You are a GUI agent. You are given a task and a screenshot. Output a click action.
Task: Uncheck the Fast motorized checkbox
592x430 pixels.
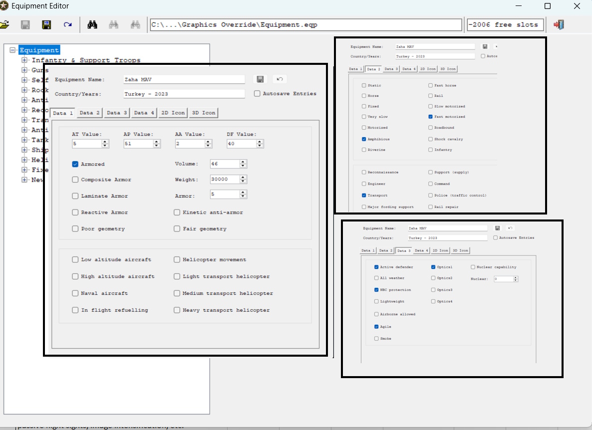(x=430, y=117)
